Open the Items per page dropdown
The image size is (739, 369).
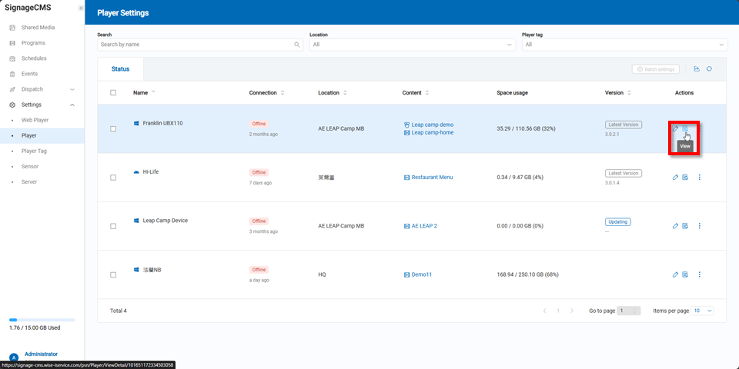[704, 311]
